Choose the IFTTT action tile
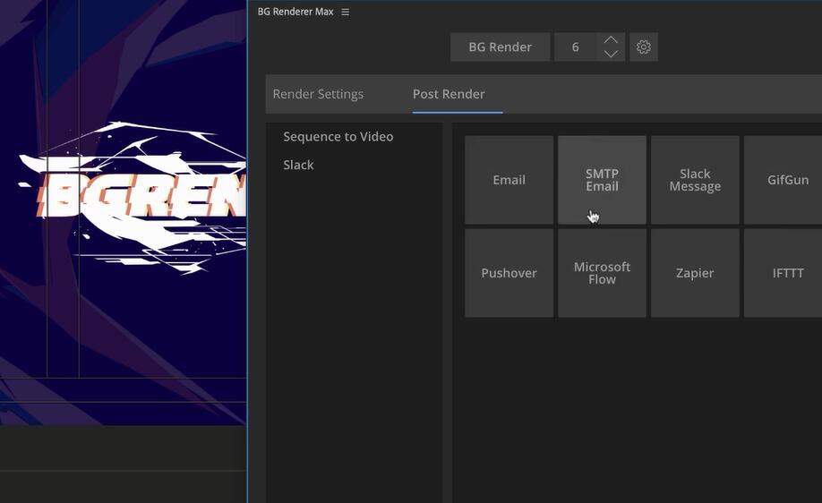822x503 pixels. (x=783, y=273)
